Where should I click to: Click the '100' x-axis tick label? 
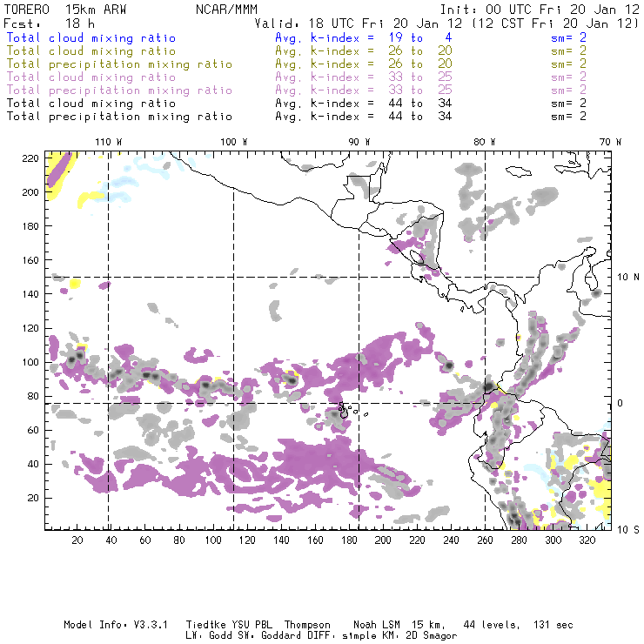213,540
